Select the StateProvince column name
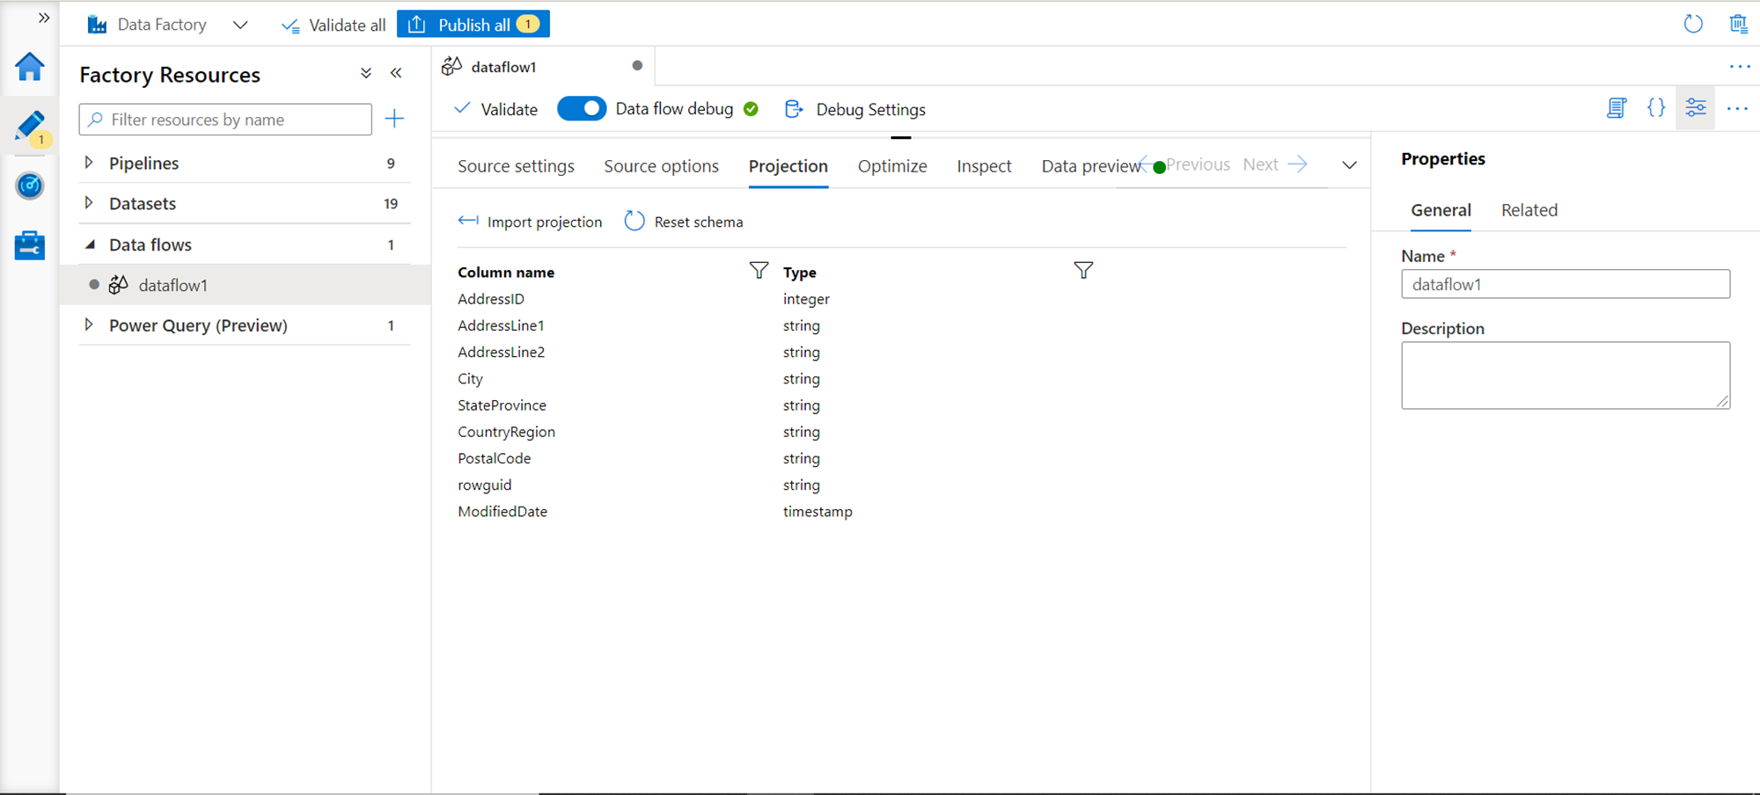 coord(502,405)
